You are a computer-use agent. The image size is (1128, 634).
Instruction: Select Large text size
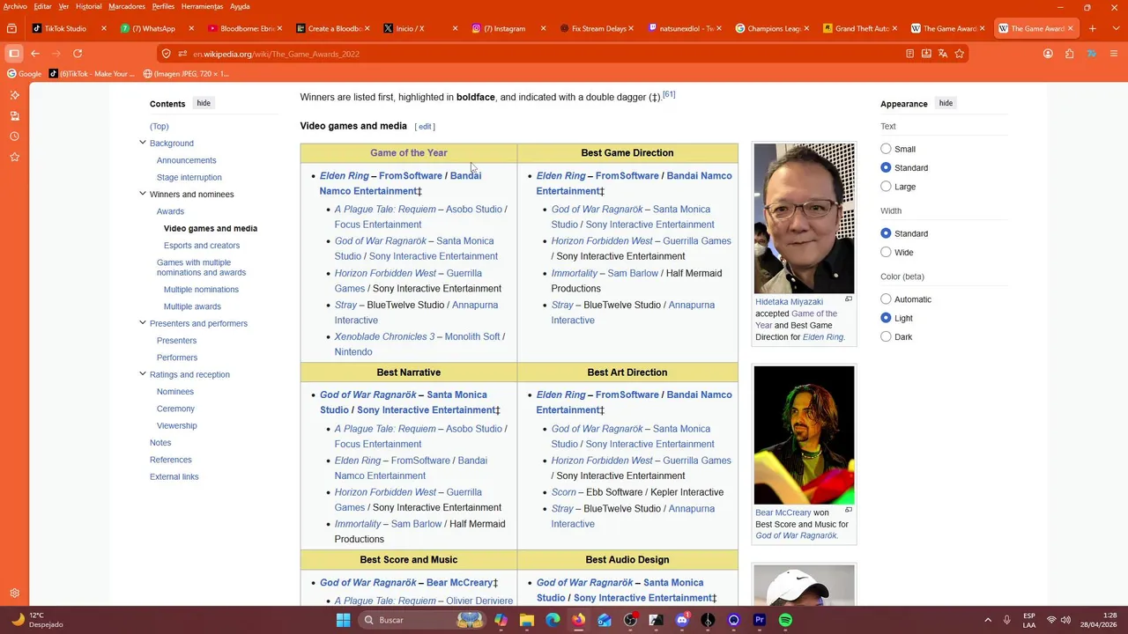886,186
